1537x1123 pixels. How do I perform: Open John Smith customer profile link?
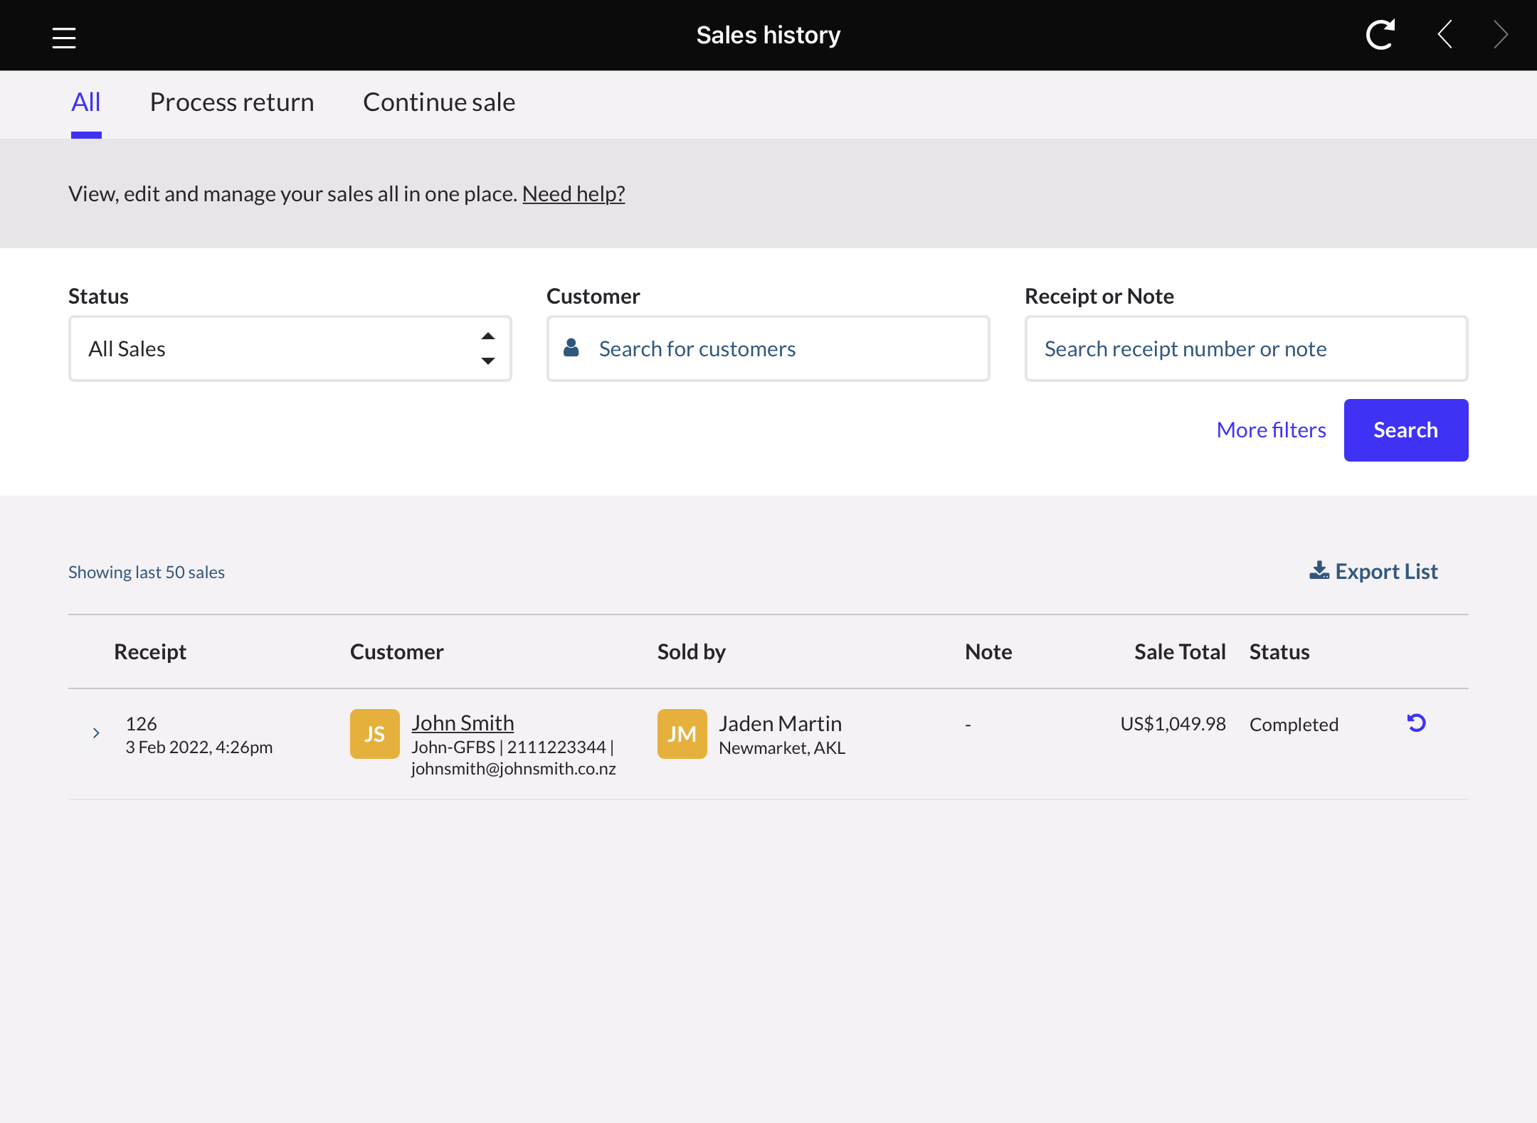point(463,723)
